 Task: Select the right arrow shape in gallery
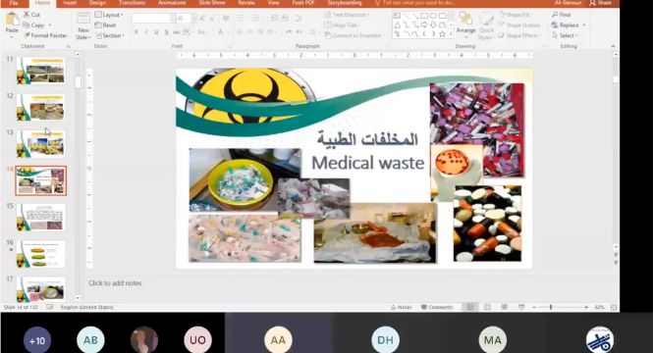[x=424, y=25]
